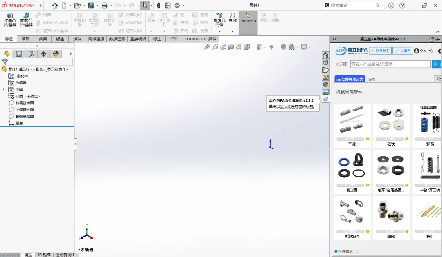Click the 返回 back link
The width and height of the screenshot is (442, 257).
[341, 64]
